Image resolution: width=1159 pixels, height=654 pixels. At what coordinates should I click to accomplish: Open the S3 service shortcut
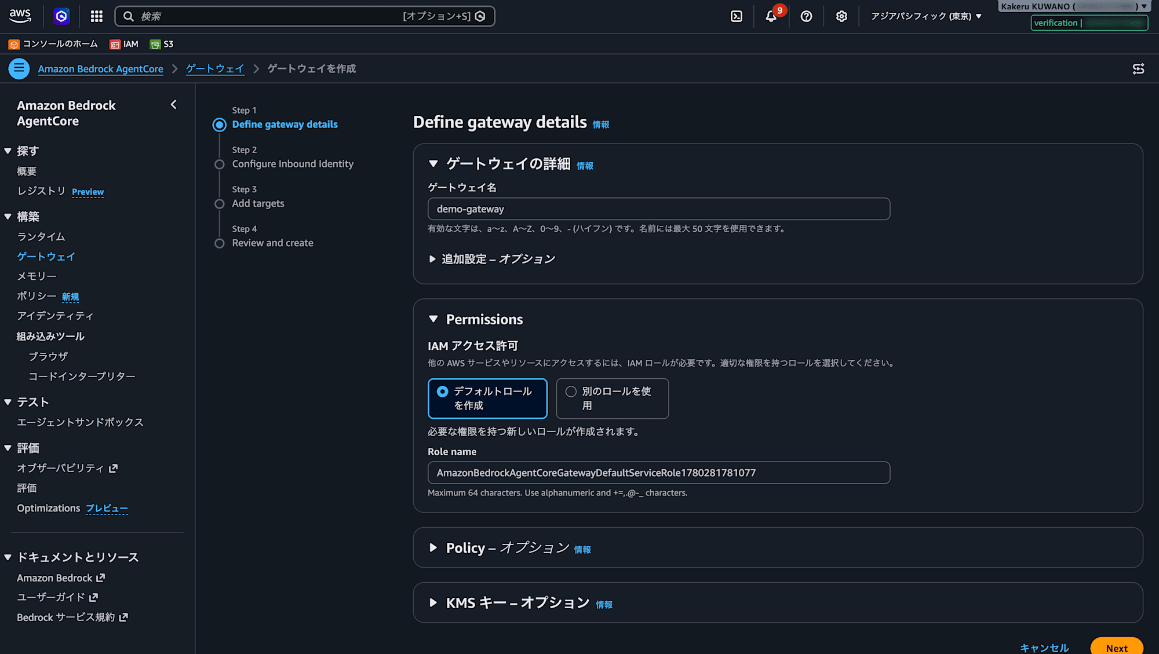coord(162,44)
